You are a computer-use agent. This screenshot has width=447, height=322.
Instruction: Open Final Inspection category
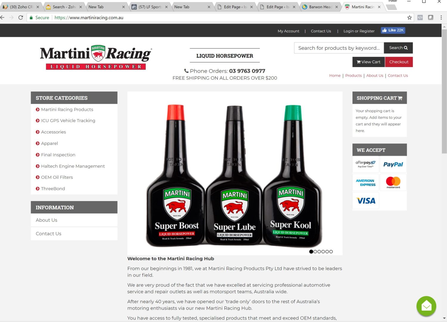[58, 155]
